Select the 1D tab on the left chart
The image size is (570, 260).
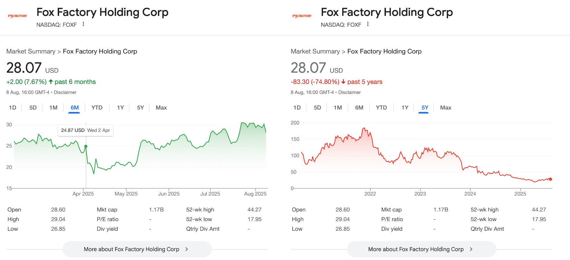pyautogui.click(x=13, y=108)
